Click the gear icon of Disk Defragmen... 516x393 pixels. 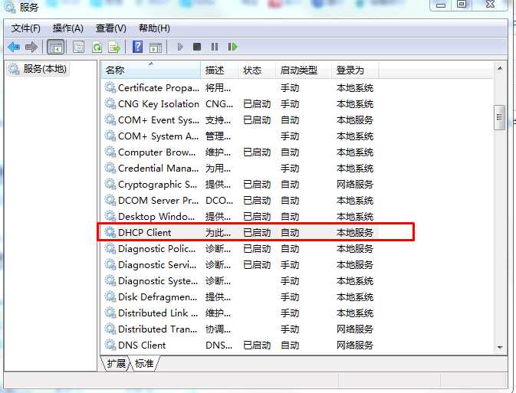(110, 296)
